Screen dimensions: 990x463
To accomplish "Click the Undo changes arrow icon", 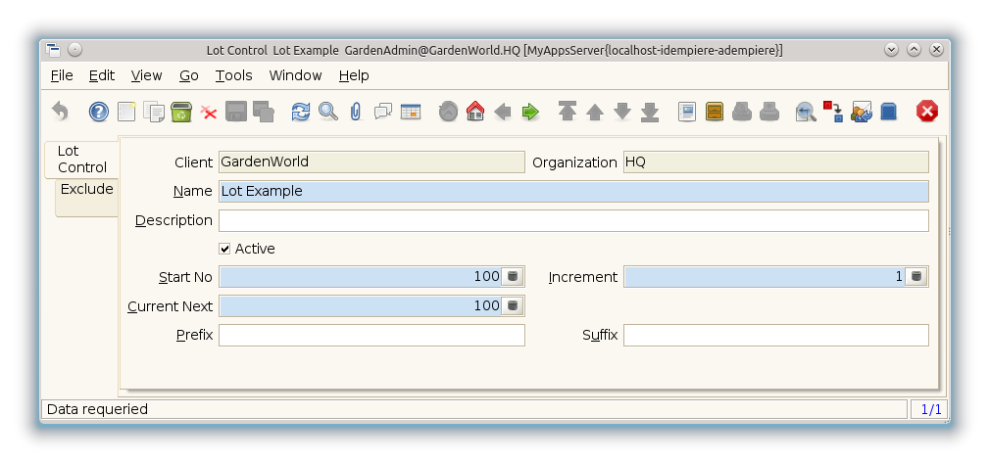I will coord(60,112).
